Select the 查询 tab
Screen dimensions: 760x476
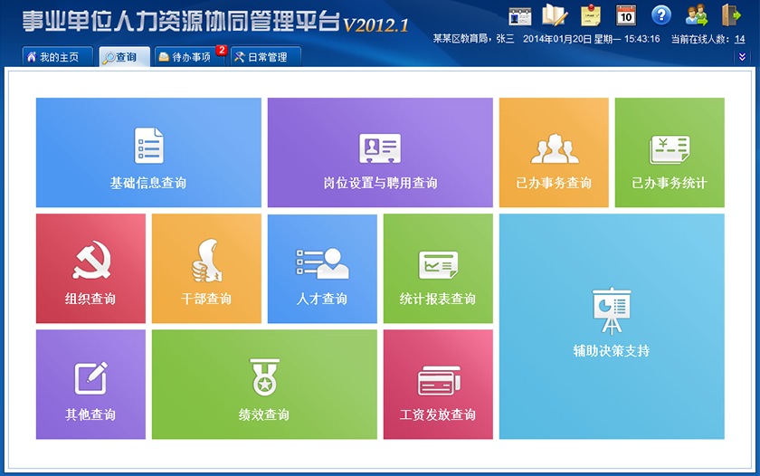point(124,57)
